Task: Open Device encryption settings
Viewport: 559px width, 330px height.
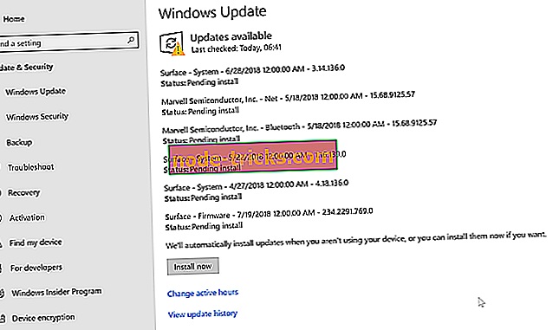Action: pos(43,318)
